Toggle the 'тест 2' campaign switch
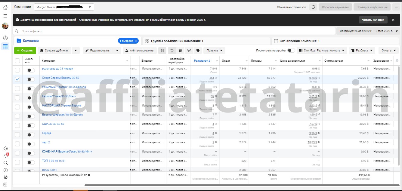Image resolution: width=402 pixels, height=191 pixels. (x=31, y=144)
